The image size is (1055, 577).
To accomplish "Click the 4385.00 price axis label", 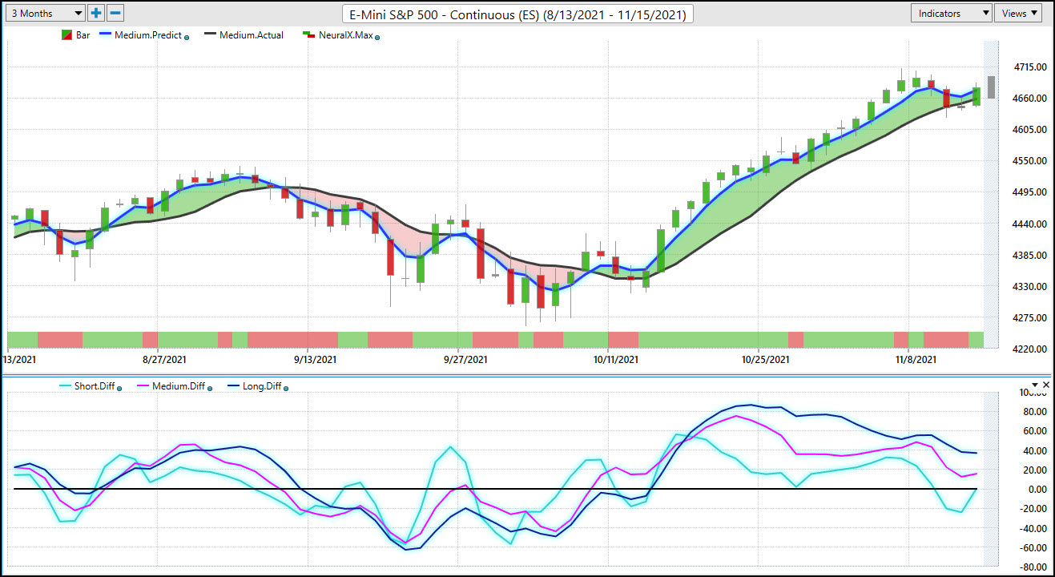I will point(1030,256).
